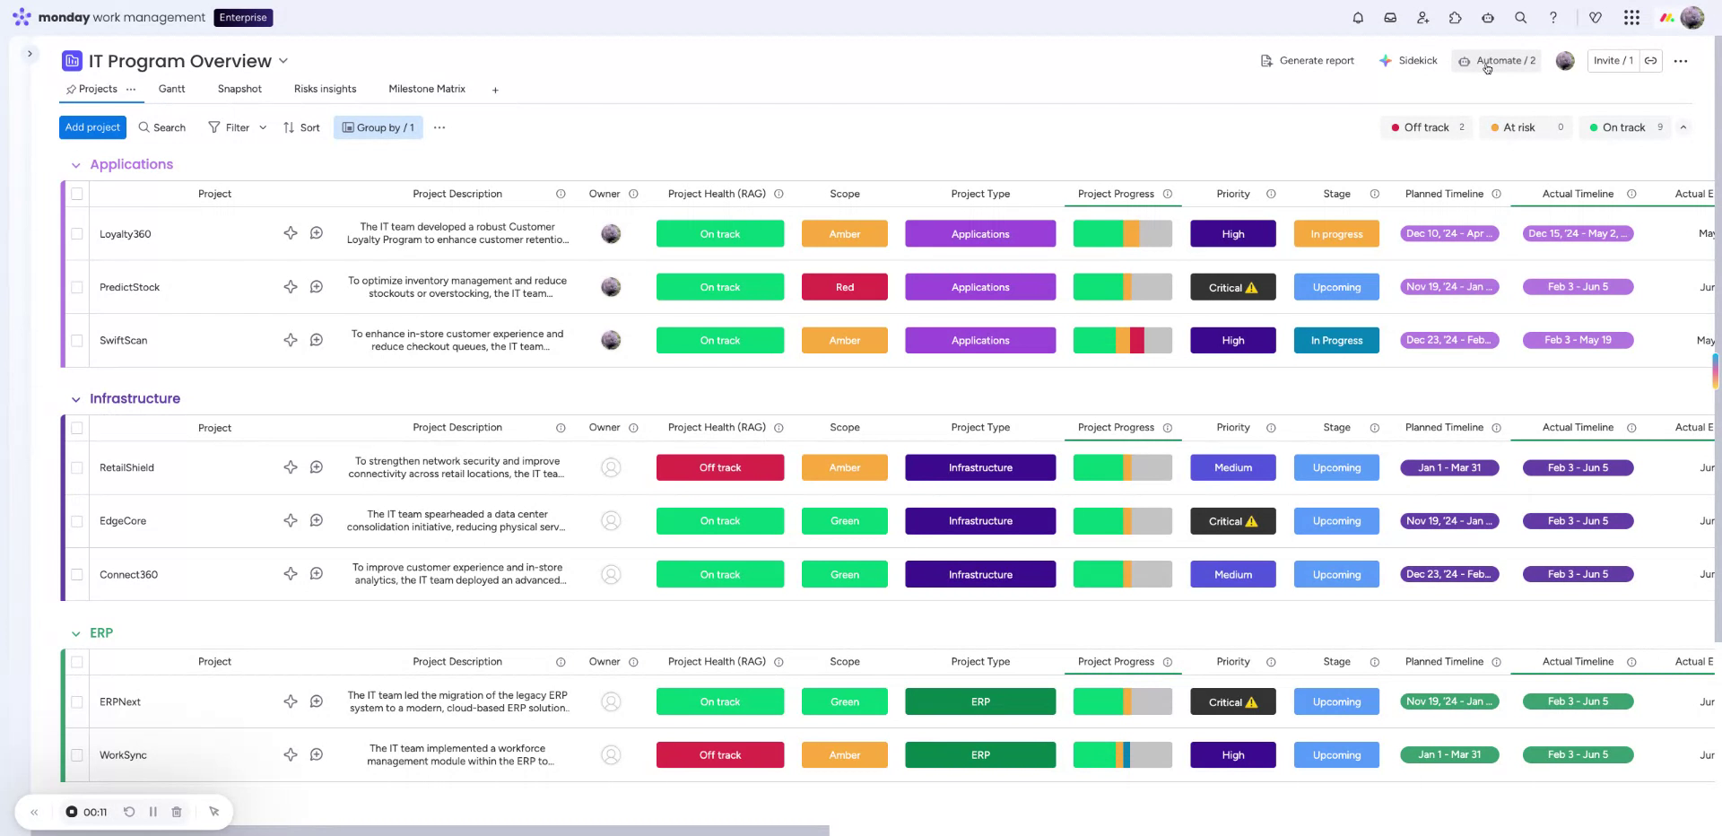Select the EdgeCore row checkbox
The height and width of the screenshot is (836, 1722).
coord(77,521)
